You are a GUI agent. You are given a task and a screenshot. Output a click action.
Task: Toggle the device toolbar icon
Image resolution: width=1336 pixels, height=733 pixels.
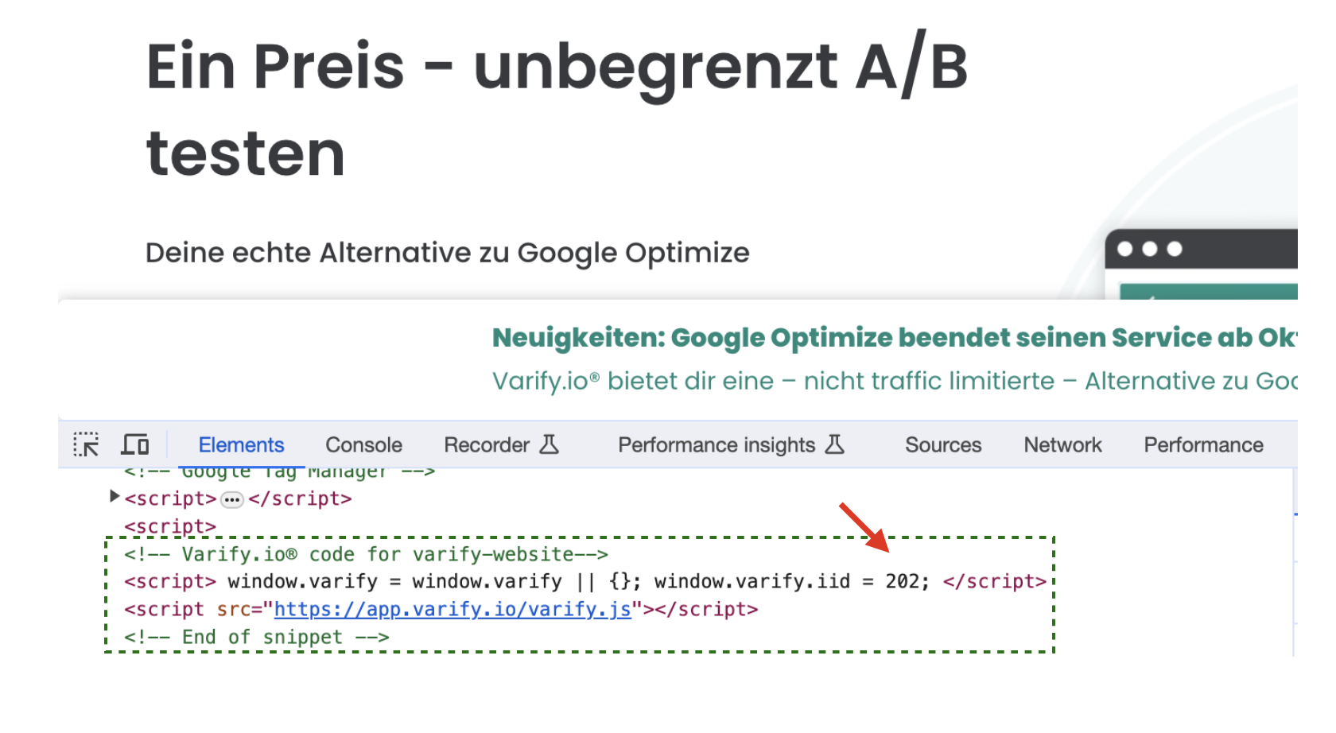[x=135, y=444]
